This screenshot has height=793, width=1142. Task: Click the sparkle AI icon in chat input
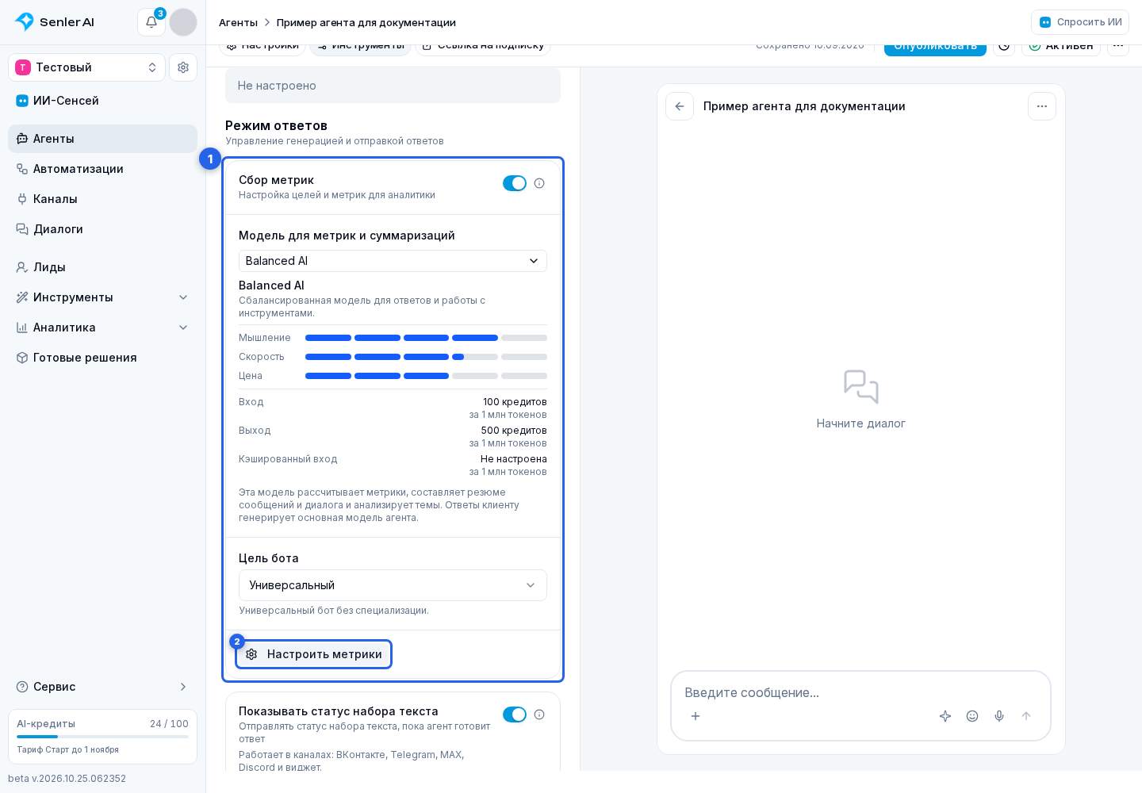pos(945,716)
